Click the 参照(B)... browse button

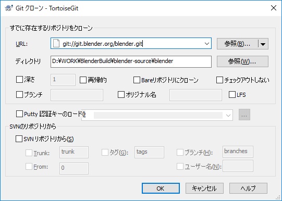(x=237, y=44)
